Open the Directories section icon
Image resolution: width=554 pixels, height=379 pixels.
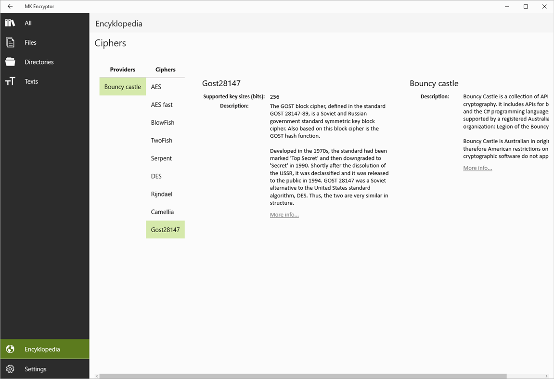pos(10,62)
